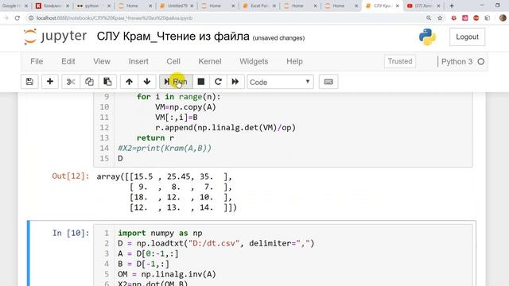Viewport: 509px width, 286px height.
Task: Insert cell below with plus icon
Action: 49,82
